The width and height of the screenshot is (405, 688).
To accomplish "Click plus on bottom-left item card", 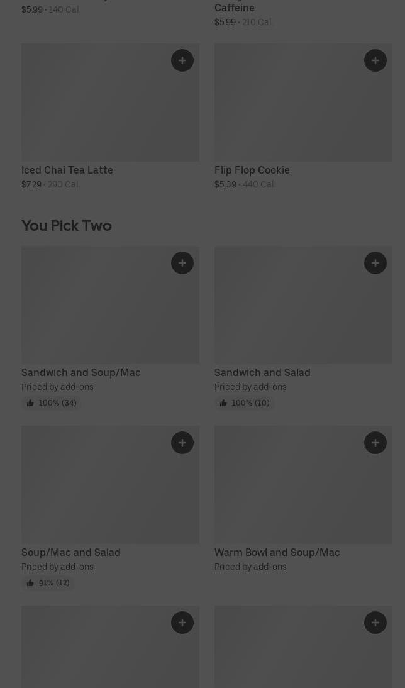I will (x=182, y=623).
